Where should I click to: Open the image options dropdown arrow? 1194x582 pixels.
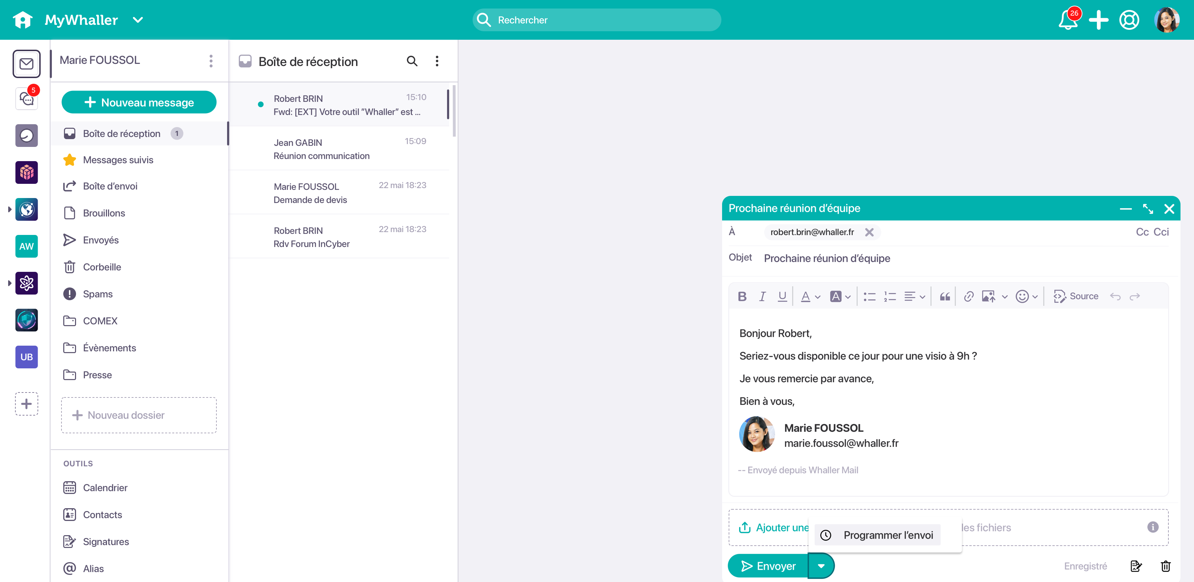pyautogui.click(x=1005, y=297)
